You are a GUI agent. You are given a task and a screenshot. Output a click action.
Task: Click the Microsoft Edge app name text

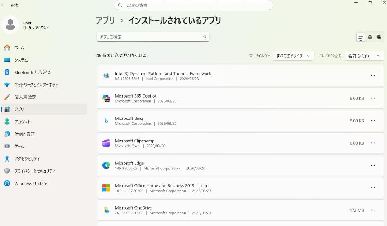[129, 163]
